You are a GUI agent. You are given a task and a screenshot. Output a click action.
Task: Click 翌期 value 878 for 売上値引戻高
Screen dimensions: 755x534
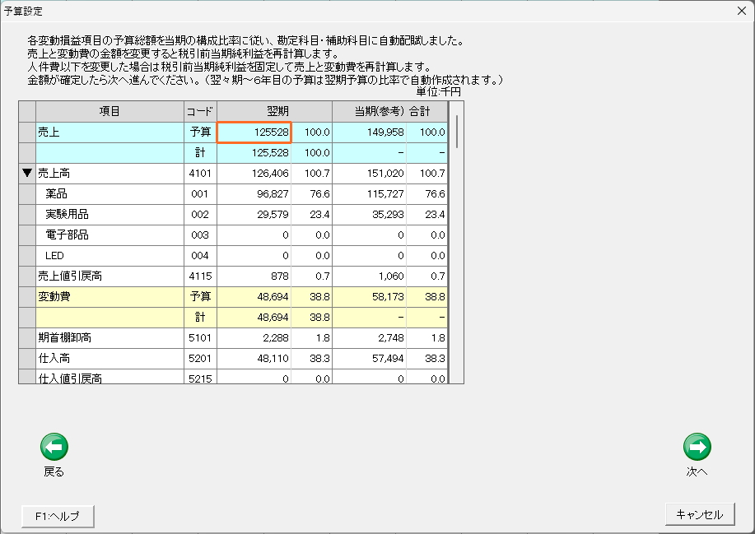(254, 276)
